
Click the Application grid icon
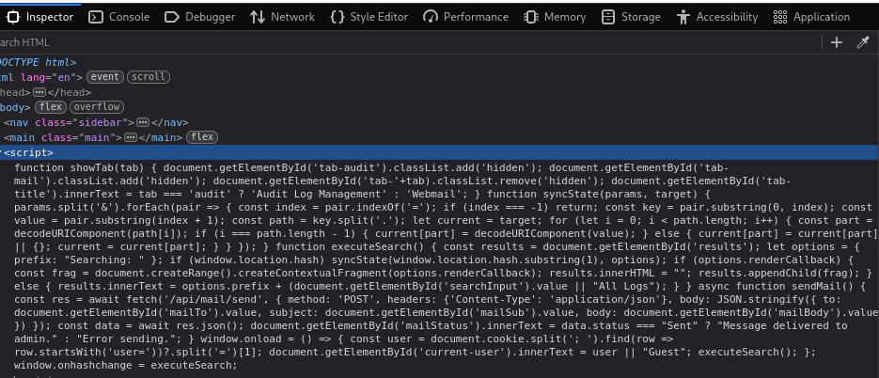point(779,17)
